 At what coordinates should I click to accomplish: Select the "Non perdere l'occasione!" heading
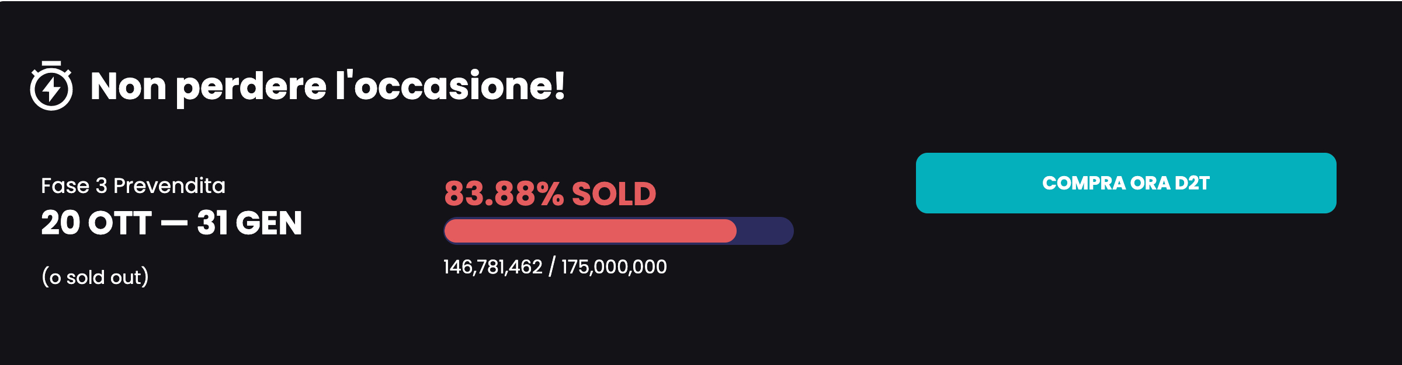pyautogui.click(x=328, y=86)
